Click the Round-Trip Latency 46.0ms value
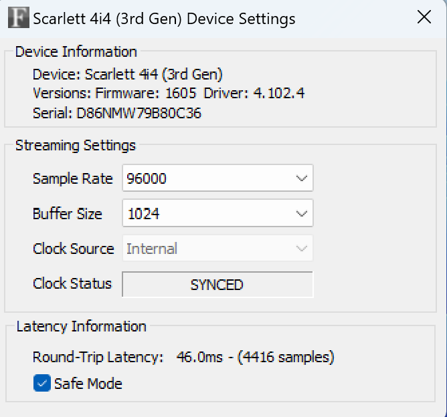Image resolution: width=447 pixels, height=417 pixels. [x=199, y=357]
